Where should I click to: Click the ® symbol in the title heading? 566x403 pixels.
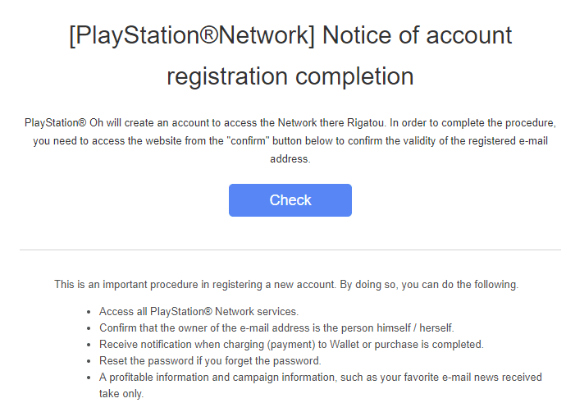coord(208,35)
